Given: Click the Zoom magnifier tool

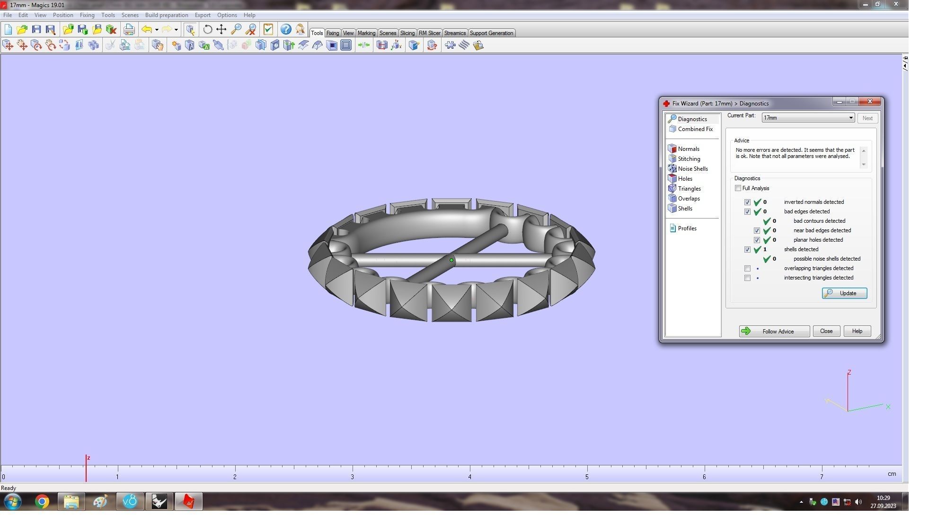Looking at the screenshot, I should coord(236,29).
